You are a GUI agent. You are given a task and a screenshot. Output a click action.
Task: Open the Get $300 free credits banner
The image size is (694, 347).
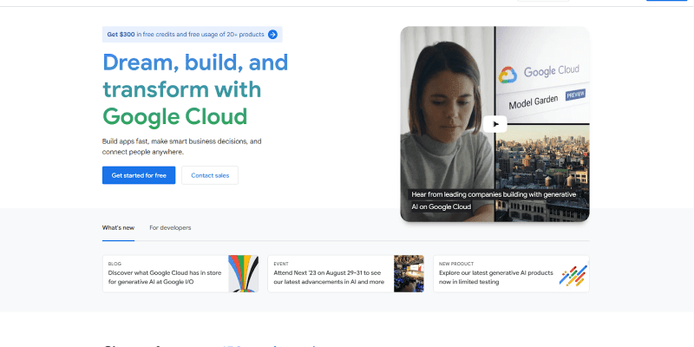coord(192,35)
